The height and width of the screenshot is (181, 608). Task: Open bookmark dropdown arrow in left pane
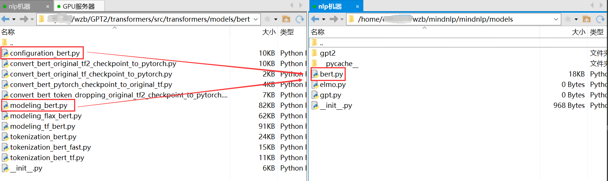276,19
